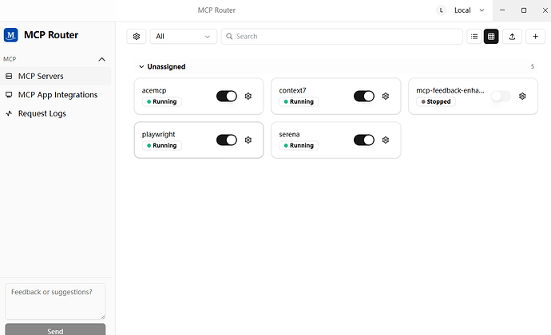Open the gear settings button beside the All filter
The image size is (551, 335).
(x=137, y=36)
